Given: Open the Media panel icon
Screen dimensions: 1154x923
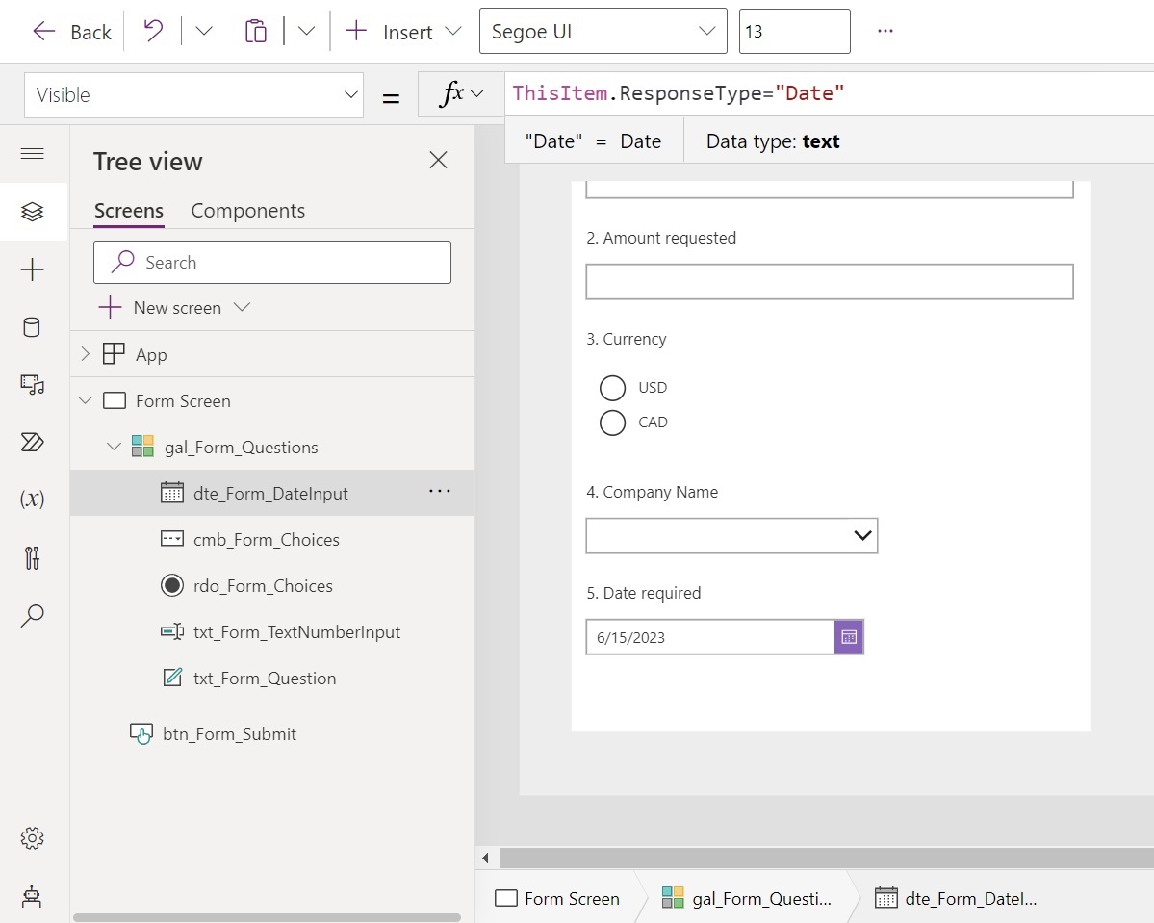Looking at the screenshot, I should tap(32, 385).
